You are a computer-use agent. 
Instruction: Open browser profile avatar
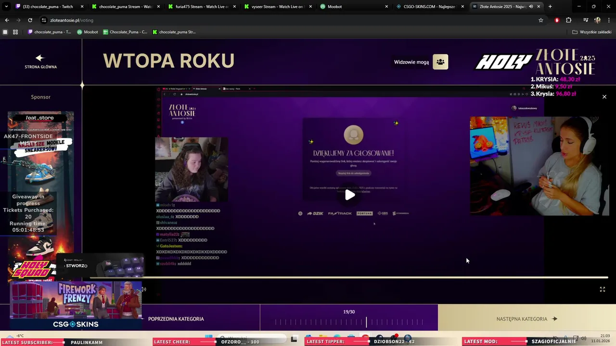pos(597,20)
